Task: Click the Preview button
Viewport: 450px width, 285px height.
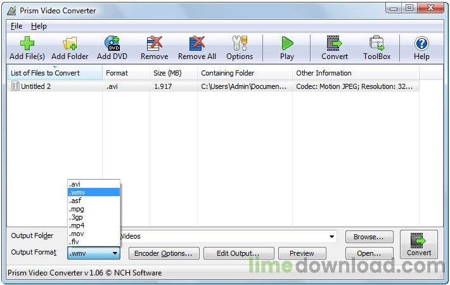Action: (302, 253)
